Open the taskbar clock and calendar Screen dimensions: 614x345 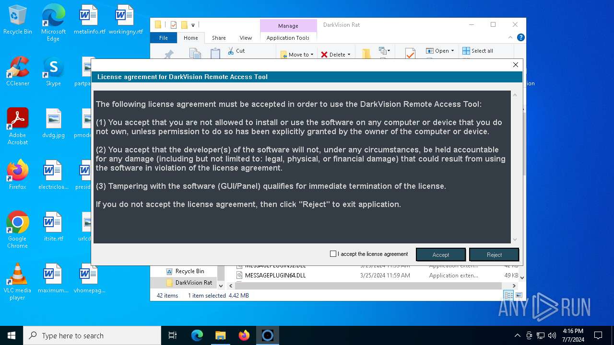[x=573, y=335]
